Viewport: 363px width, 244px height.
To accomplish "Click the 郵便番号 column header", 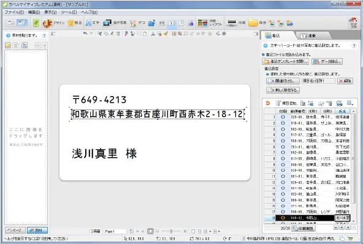I will coord(298,111).
